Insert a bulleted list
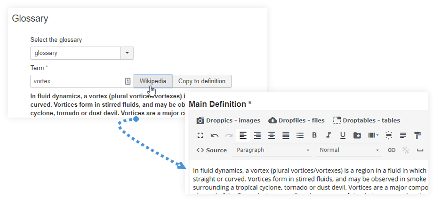This screenshot has height=205, width=433. [300, 135]
